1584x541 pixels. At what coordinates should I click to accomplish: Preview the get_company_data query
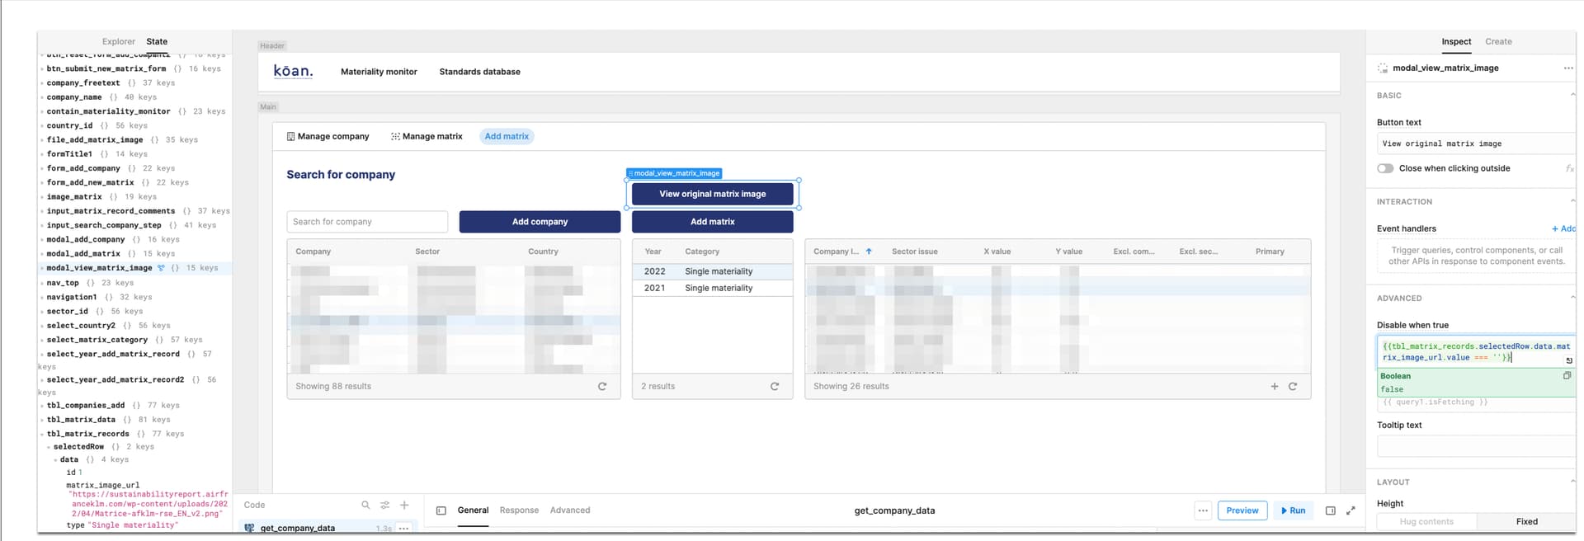pyautogui.click(x=1242, y=510)
